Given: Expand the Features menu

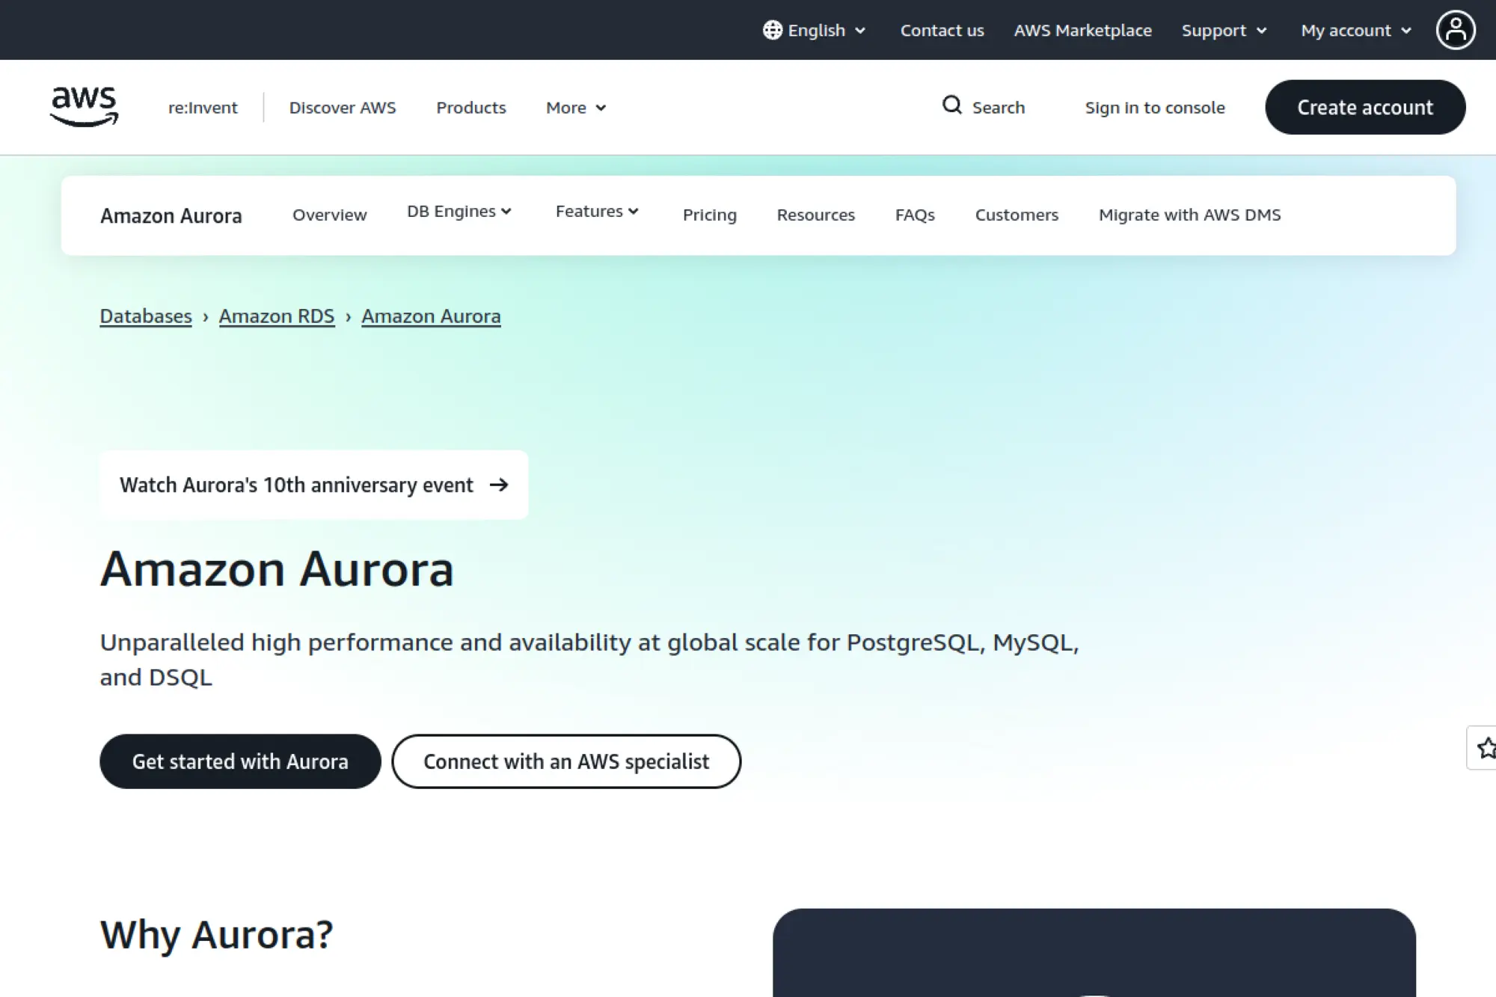Looking at the screenshot, I should tap(596, 212).
